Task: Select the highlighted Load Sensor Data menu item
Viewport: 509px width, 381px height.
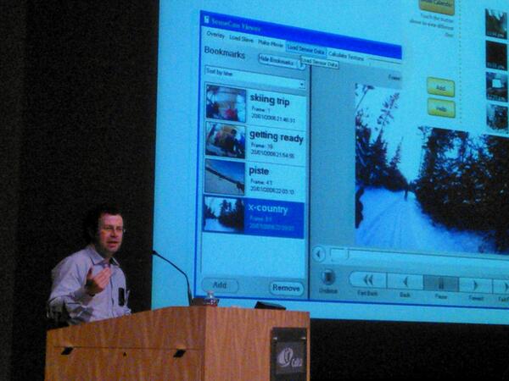Action: pos(305,50)
